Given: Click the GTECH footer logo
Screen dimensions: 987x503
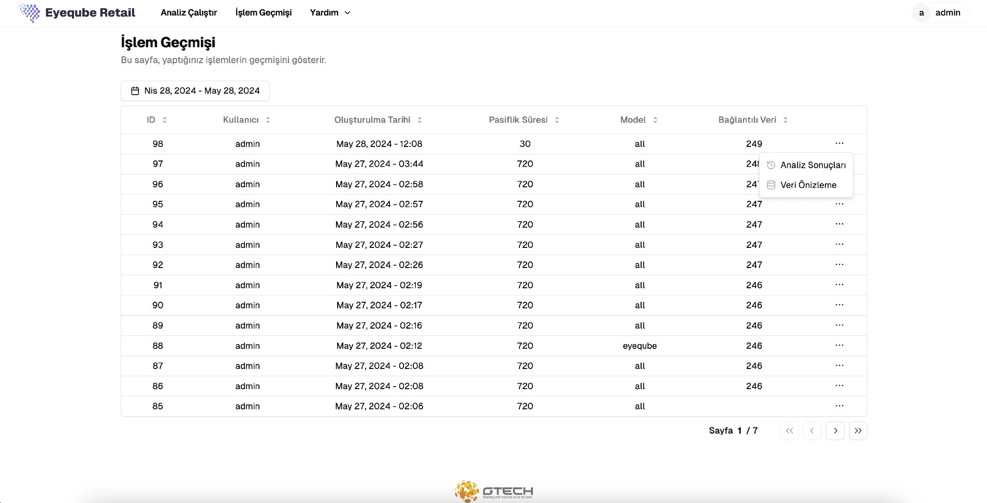Looking at the screenshot, I should click(x=494, y=491).
